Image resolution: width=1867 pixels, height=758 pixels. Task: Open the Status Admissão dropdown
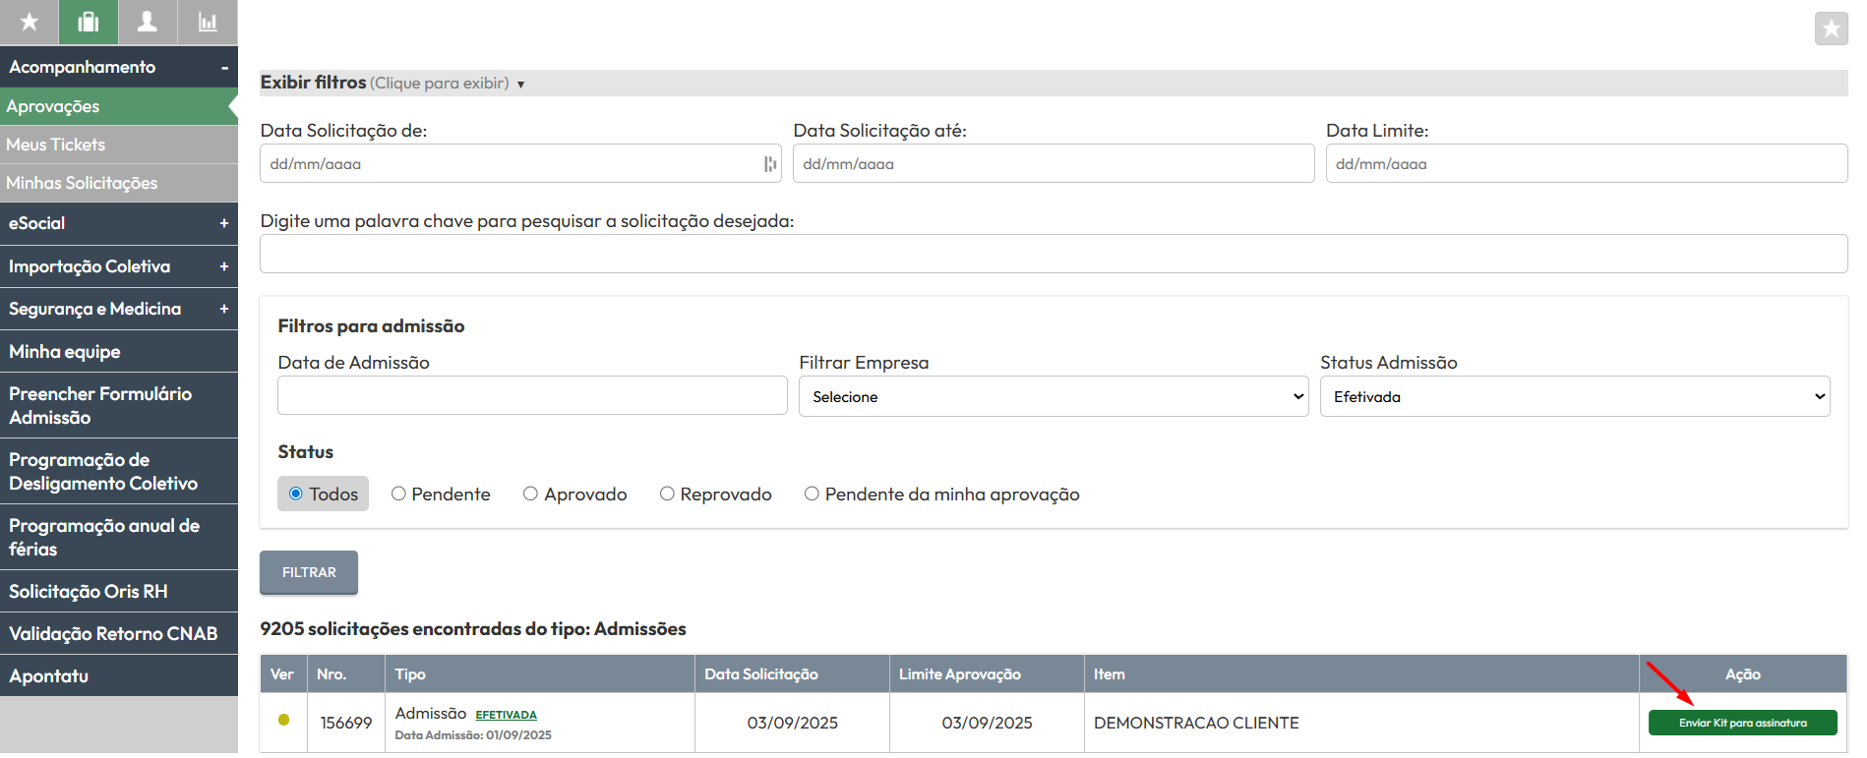(x=1574, y=396)
